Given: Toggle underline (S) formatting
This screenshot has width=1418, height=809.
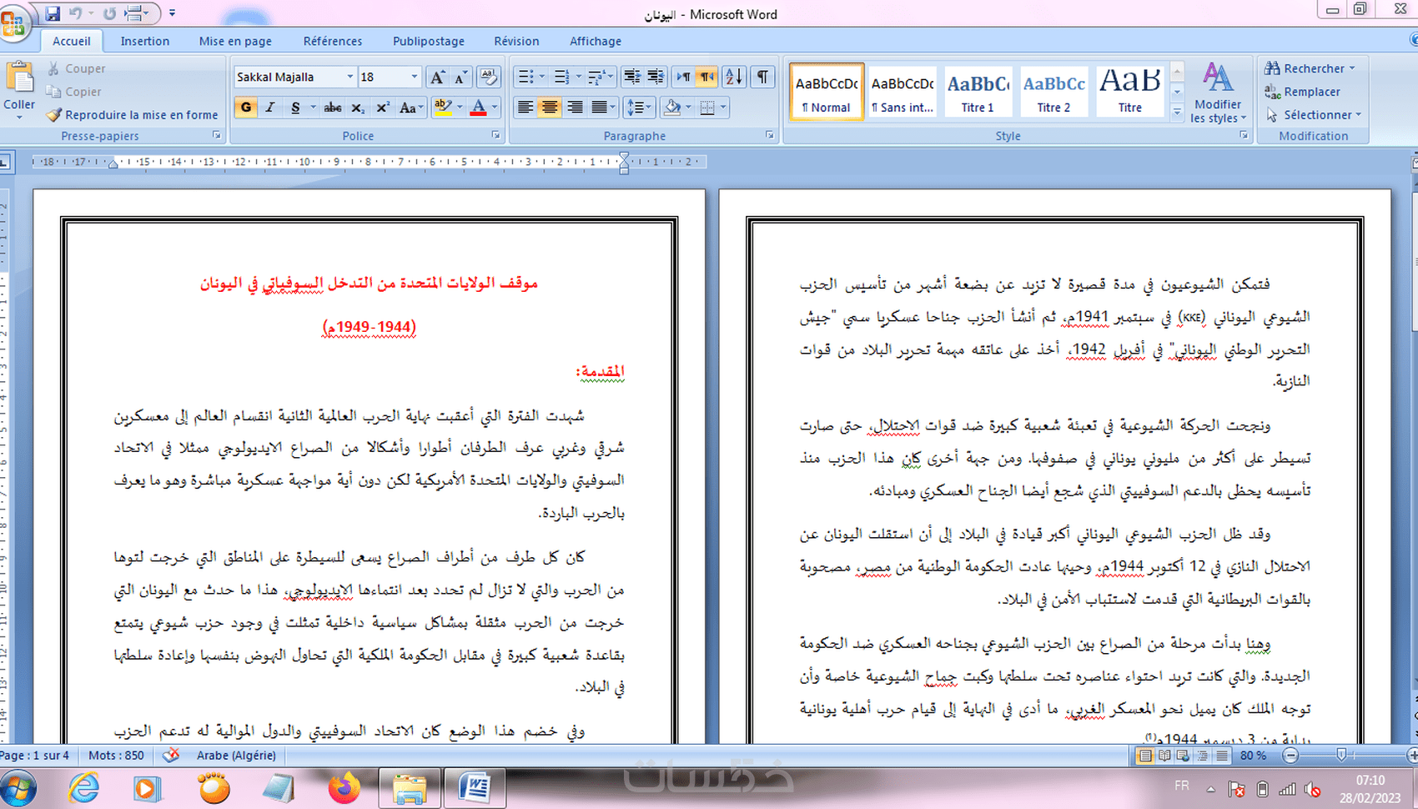Looking at the screenshot, I should 295,108.
